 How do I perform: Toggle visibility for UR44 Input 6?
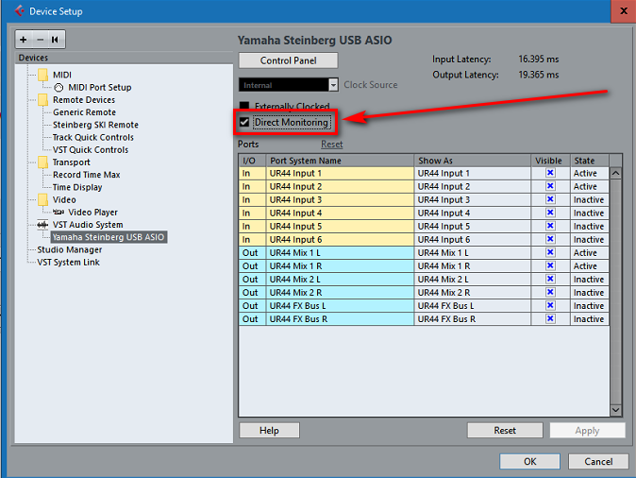pos(550,239)
